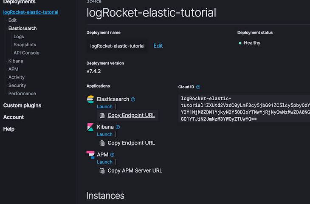Image resolution: width=310 pixels, height=204 pixels.
Task: Click the Elasticsearch application logo icon
Action: tap(90, 99)
